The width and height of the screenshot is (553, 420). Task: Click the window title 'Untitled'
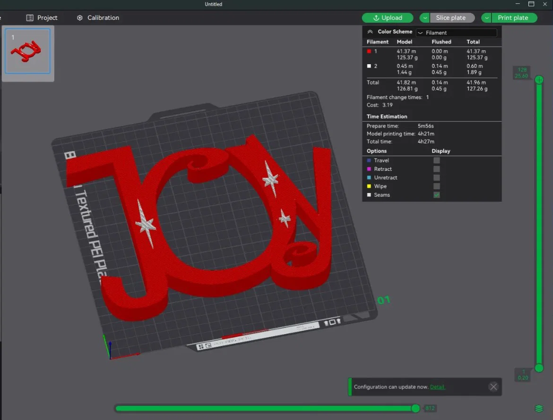click(213, 4)
